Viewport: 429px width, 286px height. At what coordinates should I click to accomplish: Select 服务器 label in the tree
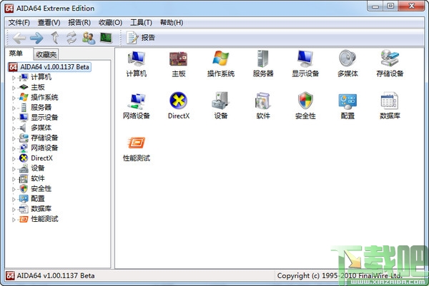tap(41, 107)
